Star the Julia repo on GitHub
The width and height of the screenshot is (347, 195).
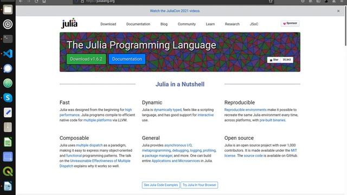coord(274,60)
